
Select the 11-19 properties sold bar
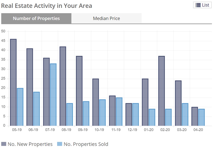point(119,112)
